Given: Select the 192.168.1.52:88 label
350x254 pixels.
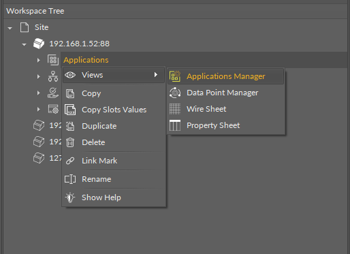Looking at the screenshot, I should point(80,44).
